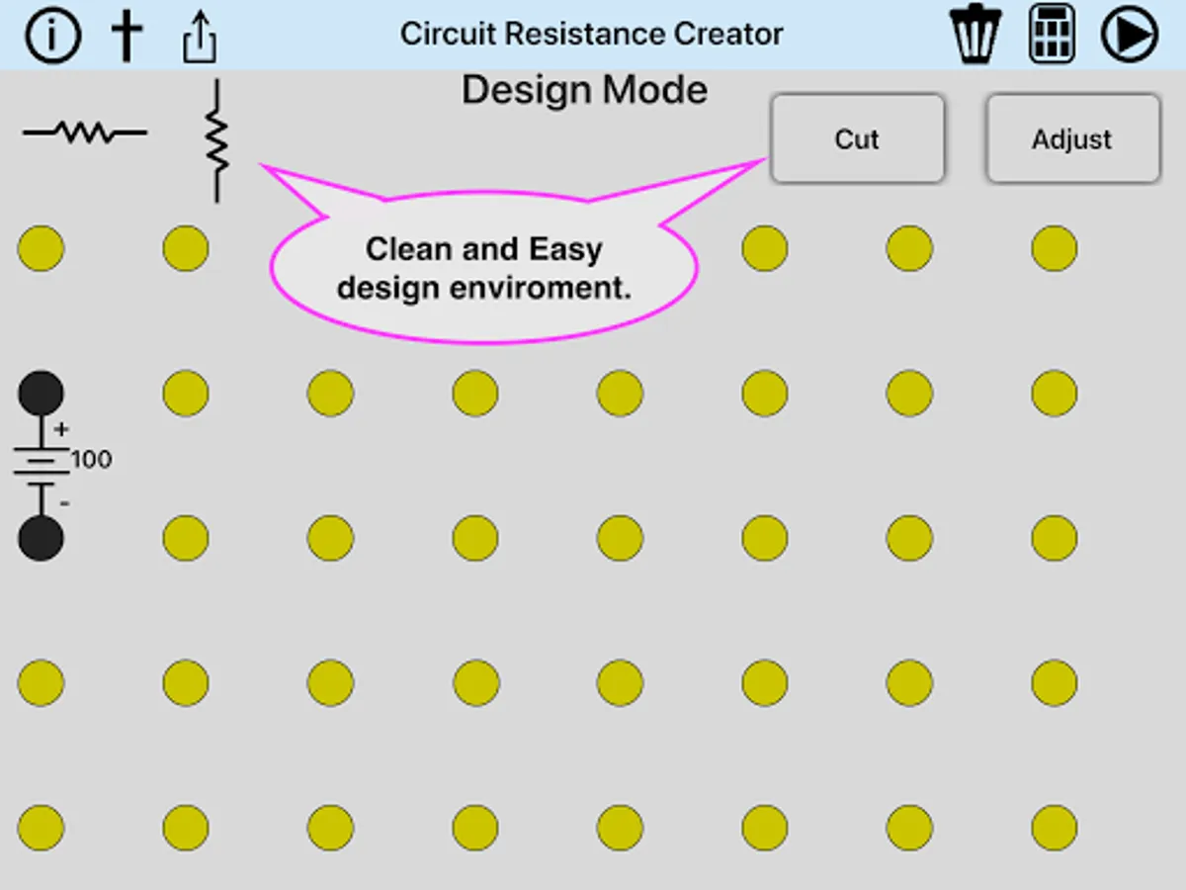Select the top-left yellow grid dot
The image size is (1186, 890).
coord(42,248)
